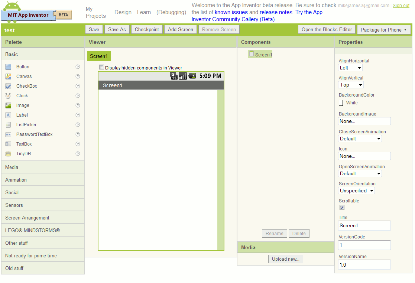Image resolution: width=415 pixels, height=283 pixels.
Task: Open help for the Button component
Action: coord(78,67)
